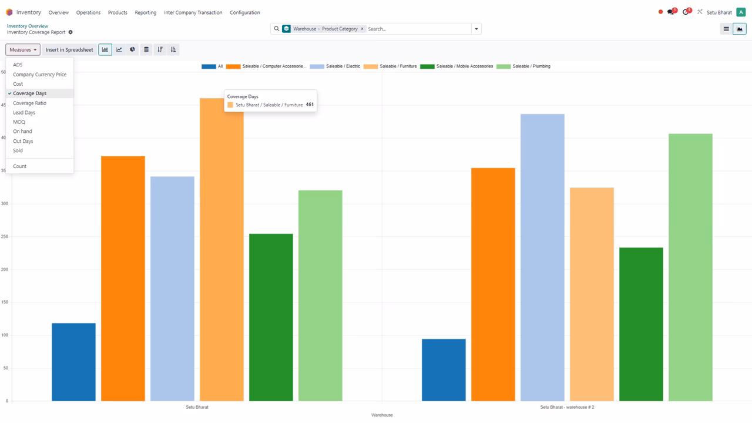The width and height of the screenshot is (752, 423).
Task: Sort chart in descending order
Action: coord(160,50)
